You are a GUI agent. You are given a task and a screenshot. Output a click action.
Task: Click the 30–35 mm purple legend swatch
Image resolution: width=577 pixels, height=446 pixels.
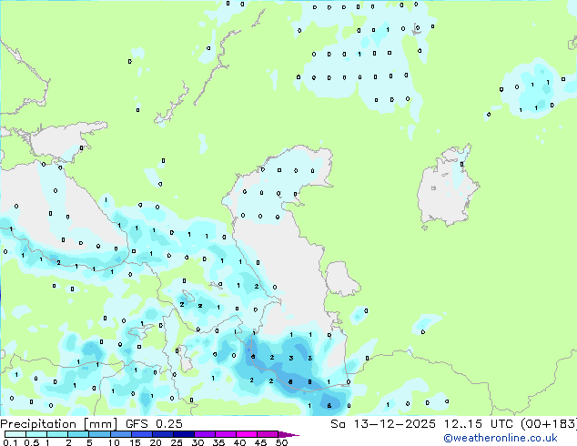pyautogui.click(x=205, y=434)
